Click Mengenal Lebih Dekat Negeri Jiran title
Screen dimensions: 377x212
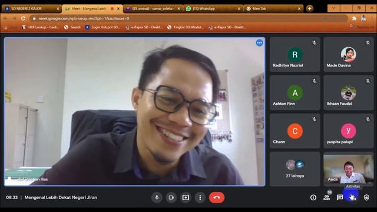click(61, 197)
